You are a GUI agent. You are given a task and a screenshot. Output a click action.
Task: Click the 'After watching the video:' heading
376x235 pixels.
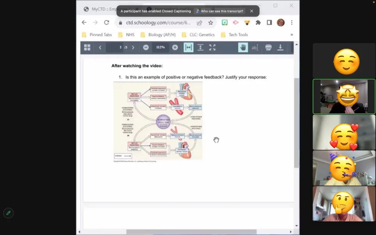point(137,66)
